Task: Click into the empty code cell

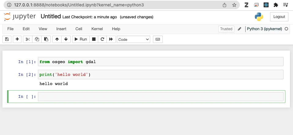Action: pos(161,97)
